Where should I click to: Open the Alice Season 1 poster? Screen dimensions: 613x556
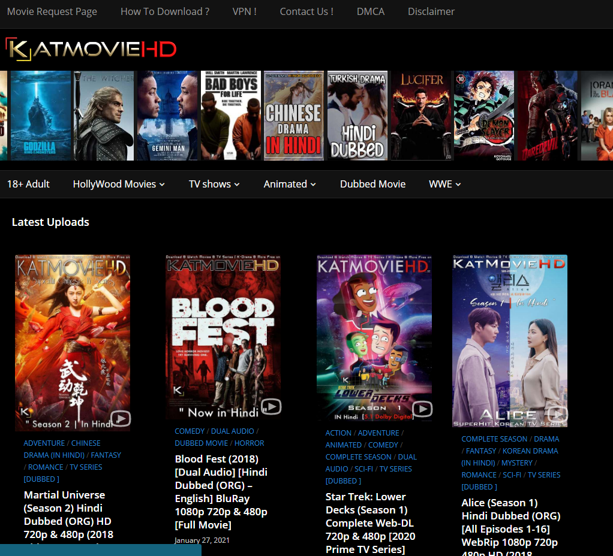510,341
